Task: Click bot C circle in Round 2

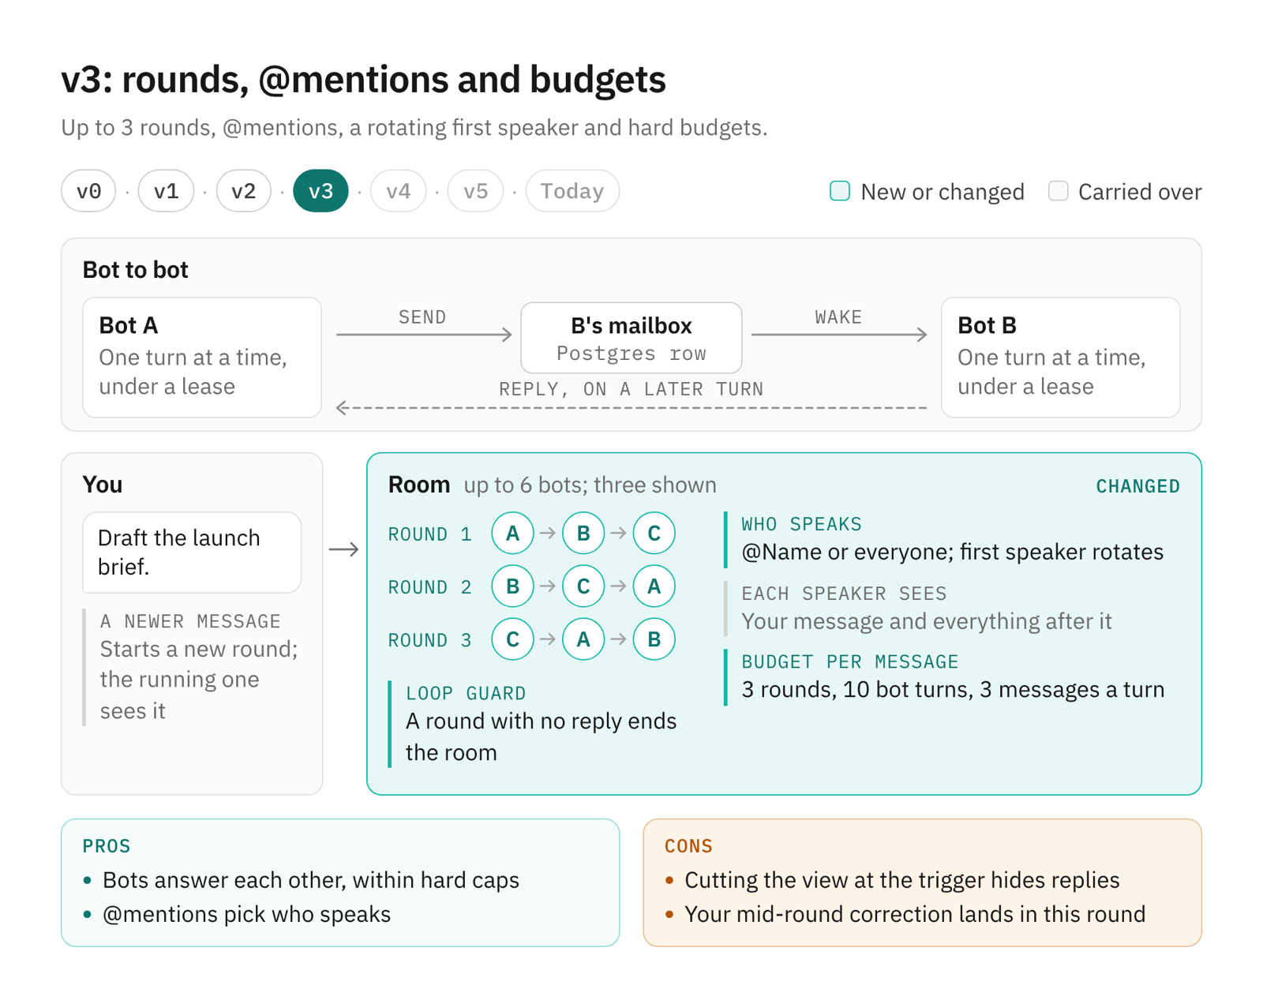Action: 583,586
